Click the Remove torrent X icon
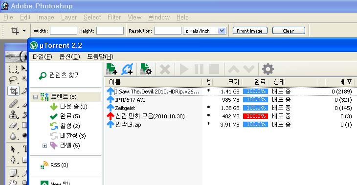357x185 pixels. (165, 69)
